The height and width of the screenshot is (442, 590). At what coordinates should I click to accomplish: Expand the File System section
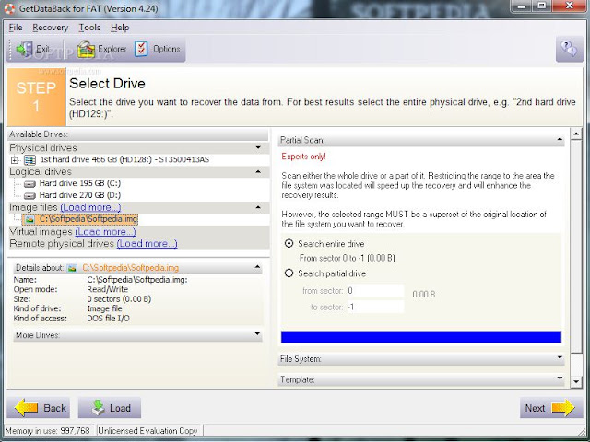click(x=560, y=358)
